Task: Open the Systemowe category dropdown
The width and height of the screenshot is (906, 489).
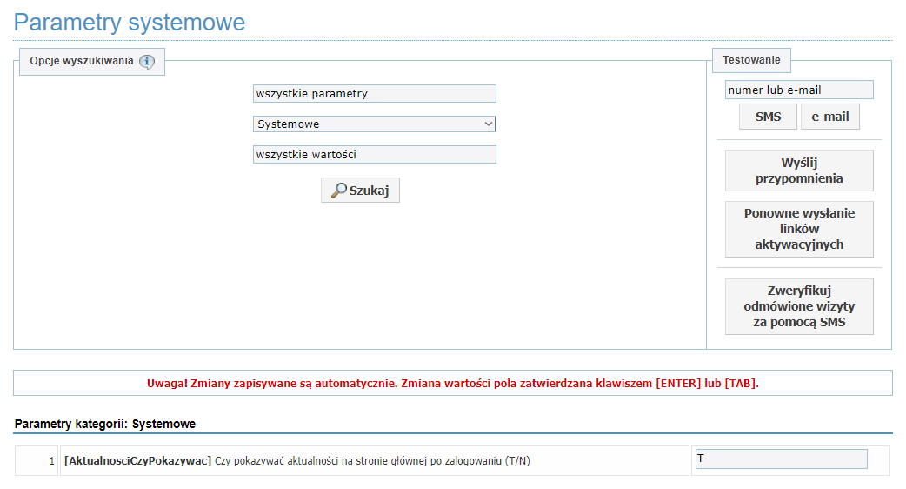Action: click(374, 124)
